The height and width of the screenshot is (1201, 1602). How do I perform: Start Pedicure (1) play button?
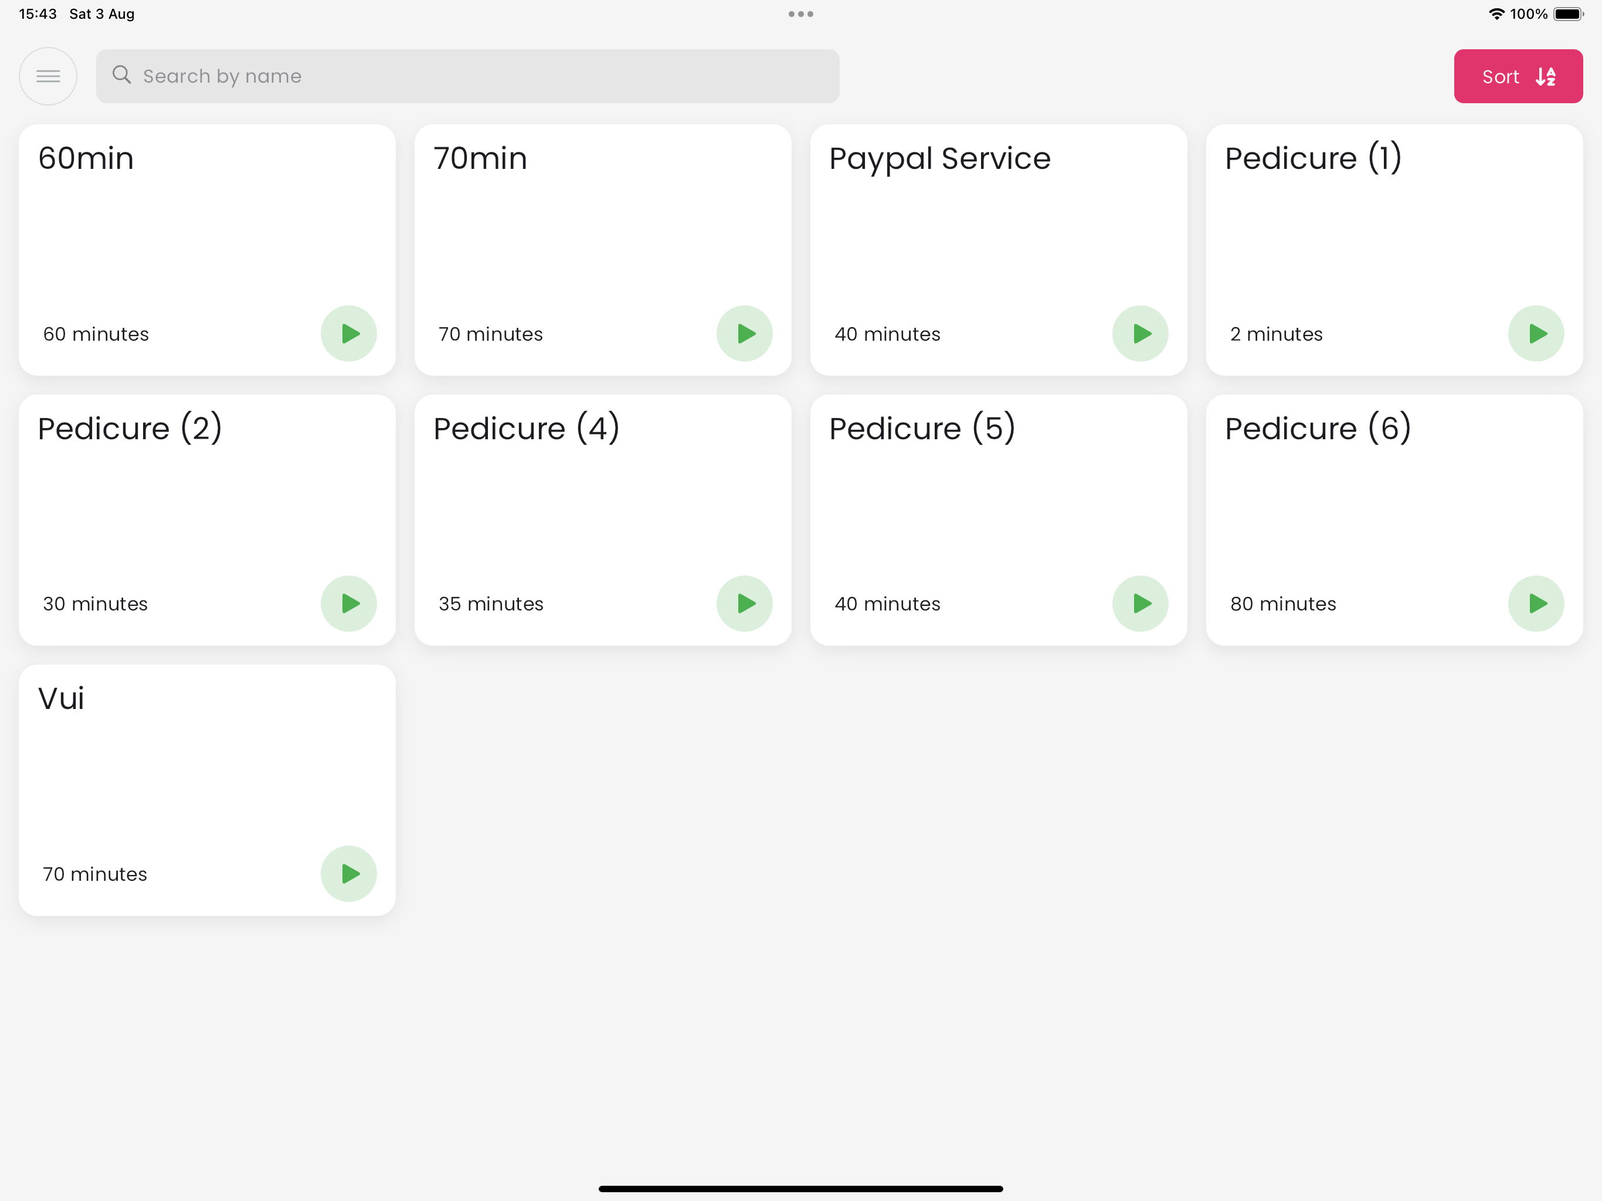point(1536,334)
